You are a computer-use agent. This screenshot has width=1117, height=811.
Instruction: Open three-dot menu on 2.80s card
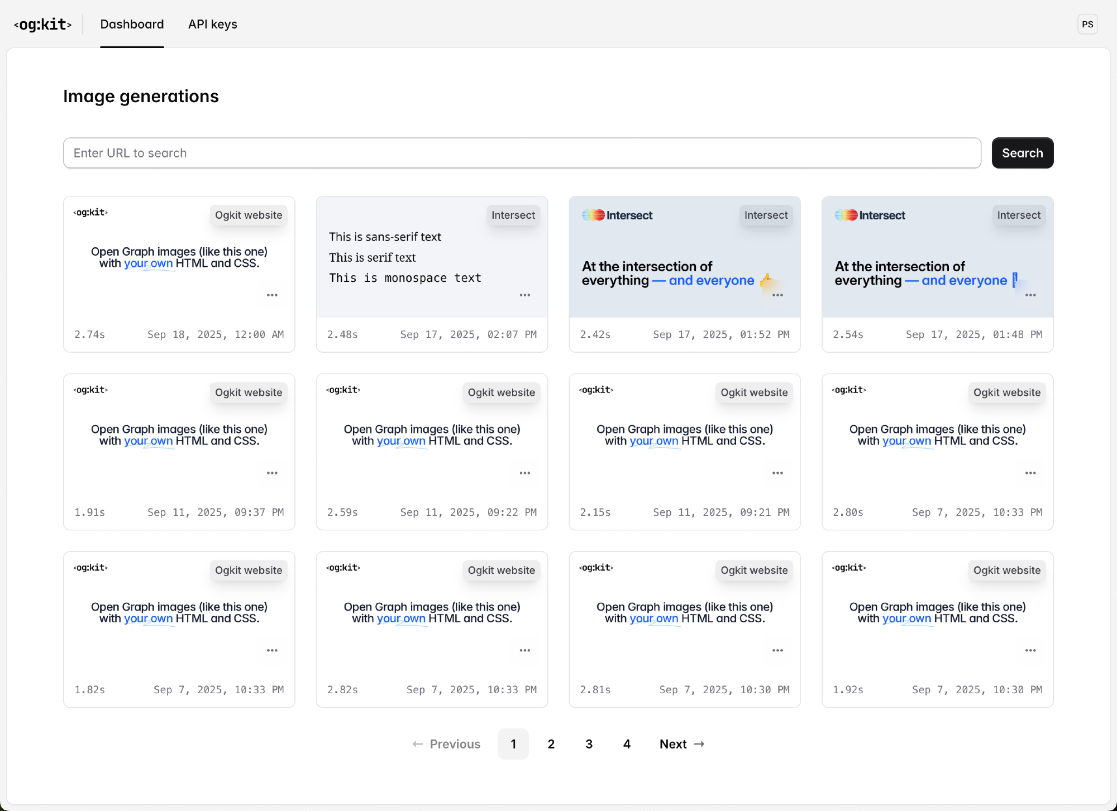tap(1030, 473)
